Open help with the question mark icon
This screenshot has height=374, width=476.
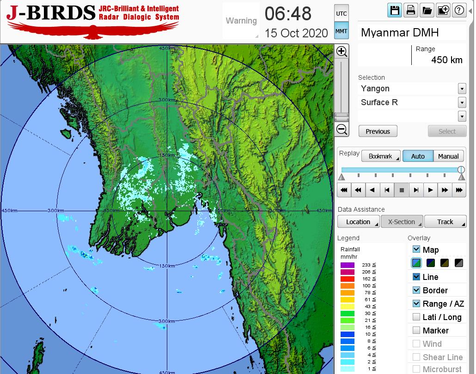459,11
